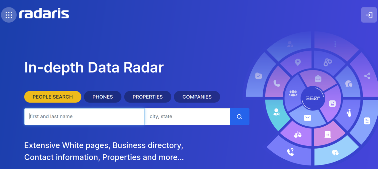The image size is (378, 169).
Task: Select the picture radar segment
Action: coord(332,104)
